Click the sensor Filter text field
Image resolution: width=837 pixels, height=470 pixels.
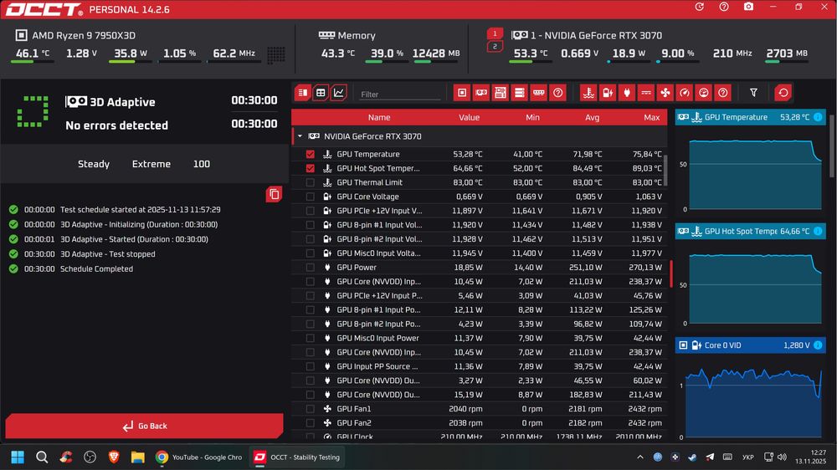coord(400,94)
